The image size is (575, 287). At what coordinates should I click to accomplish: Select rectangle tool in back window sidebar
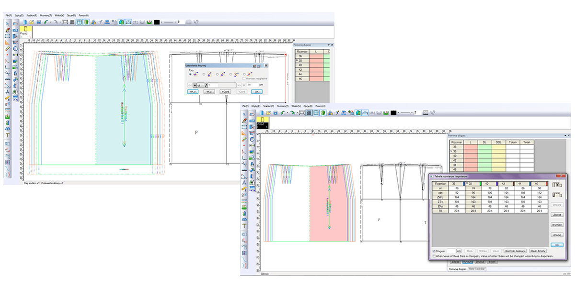point(7,36)
